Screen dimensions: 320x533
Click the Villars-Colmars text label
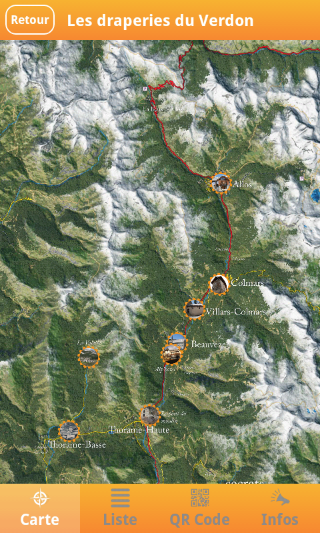pos(235,312)
